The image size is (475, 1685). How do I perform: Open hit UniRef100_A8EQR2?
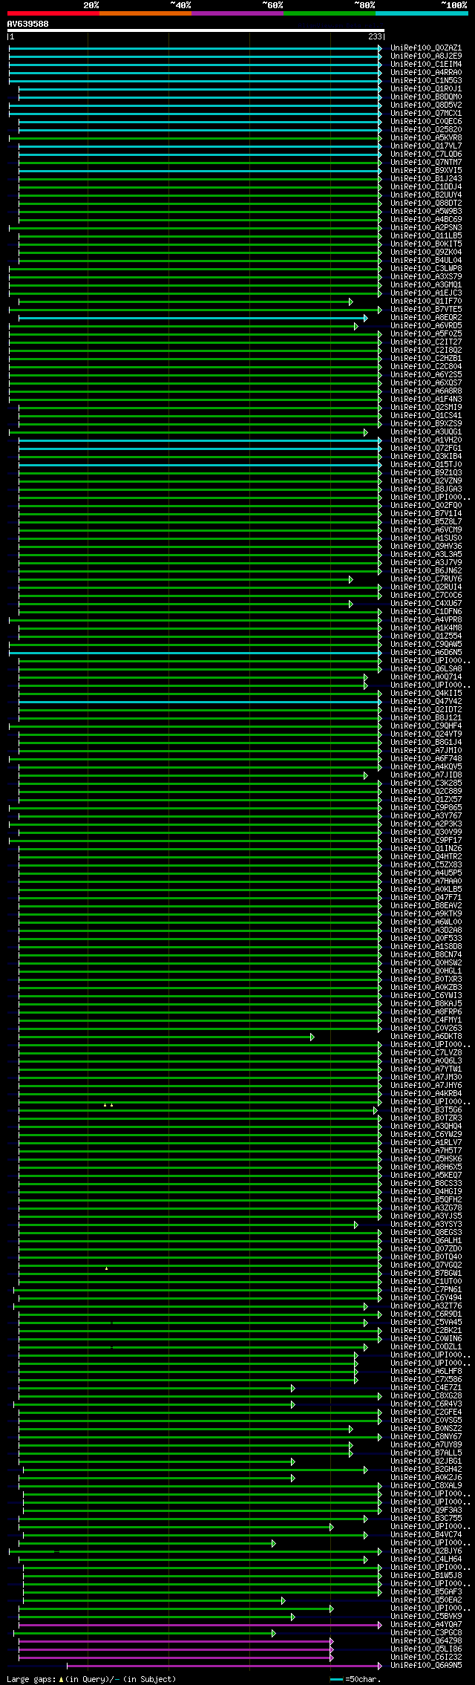point(426,317)
